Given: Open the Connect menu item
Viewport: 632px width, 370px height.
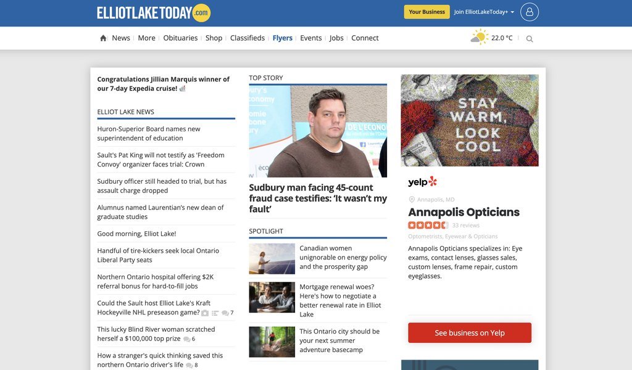Looking at the screenshot, I should point(365,38).
